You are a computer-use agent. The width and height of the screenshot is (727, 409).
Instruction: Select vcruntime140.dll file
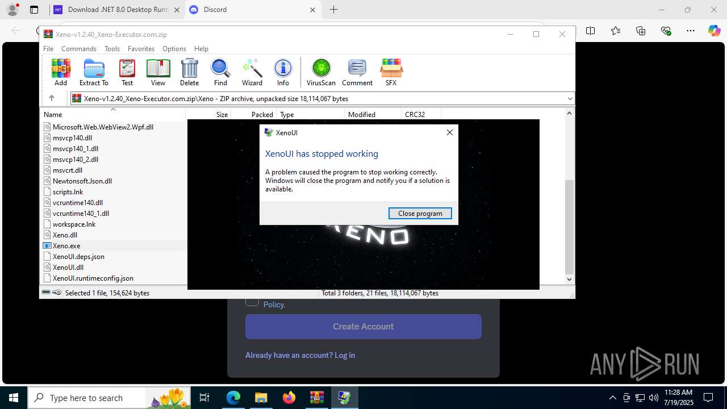pos(78,203)
